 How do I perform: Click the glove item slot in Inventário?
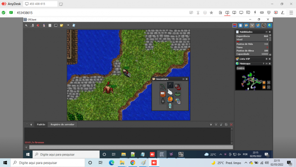(170, 92)
